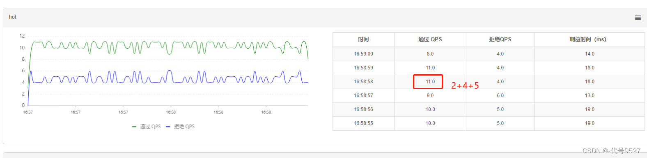
Task: Select the 16:58:59 time cell
Action: (x=363, y=68)
